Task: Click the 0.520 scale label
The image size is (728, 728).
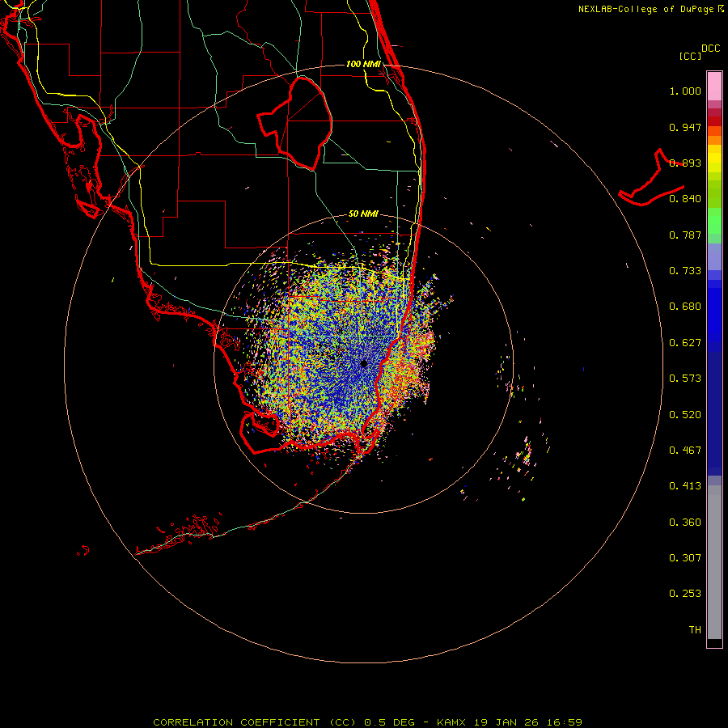Action: pos(685,414)
